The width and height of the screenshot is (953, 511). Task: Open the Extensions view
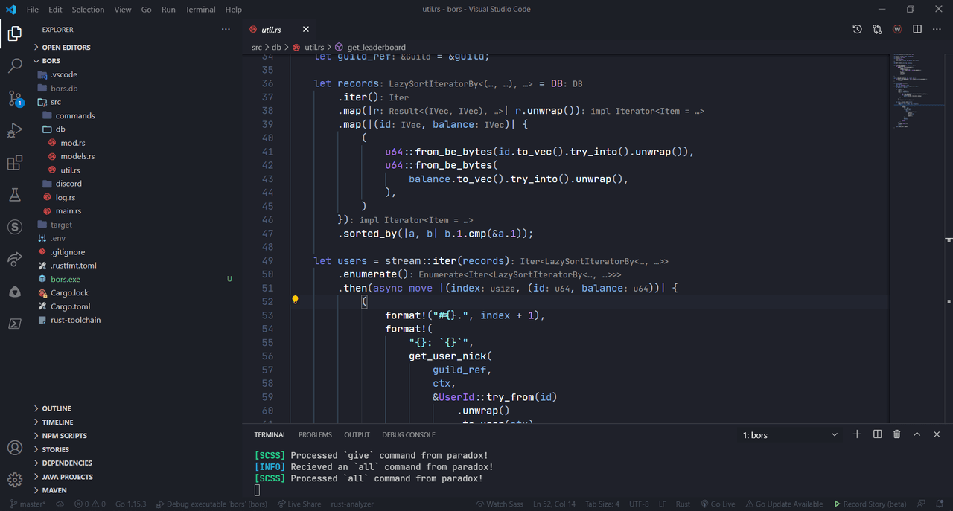pyautogui.click(x=15, y=163)
